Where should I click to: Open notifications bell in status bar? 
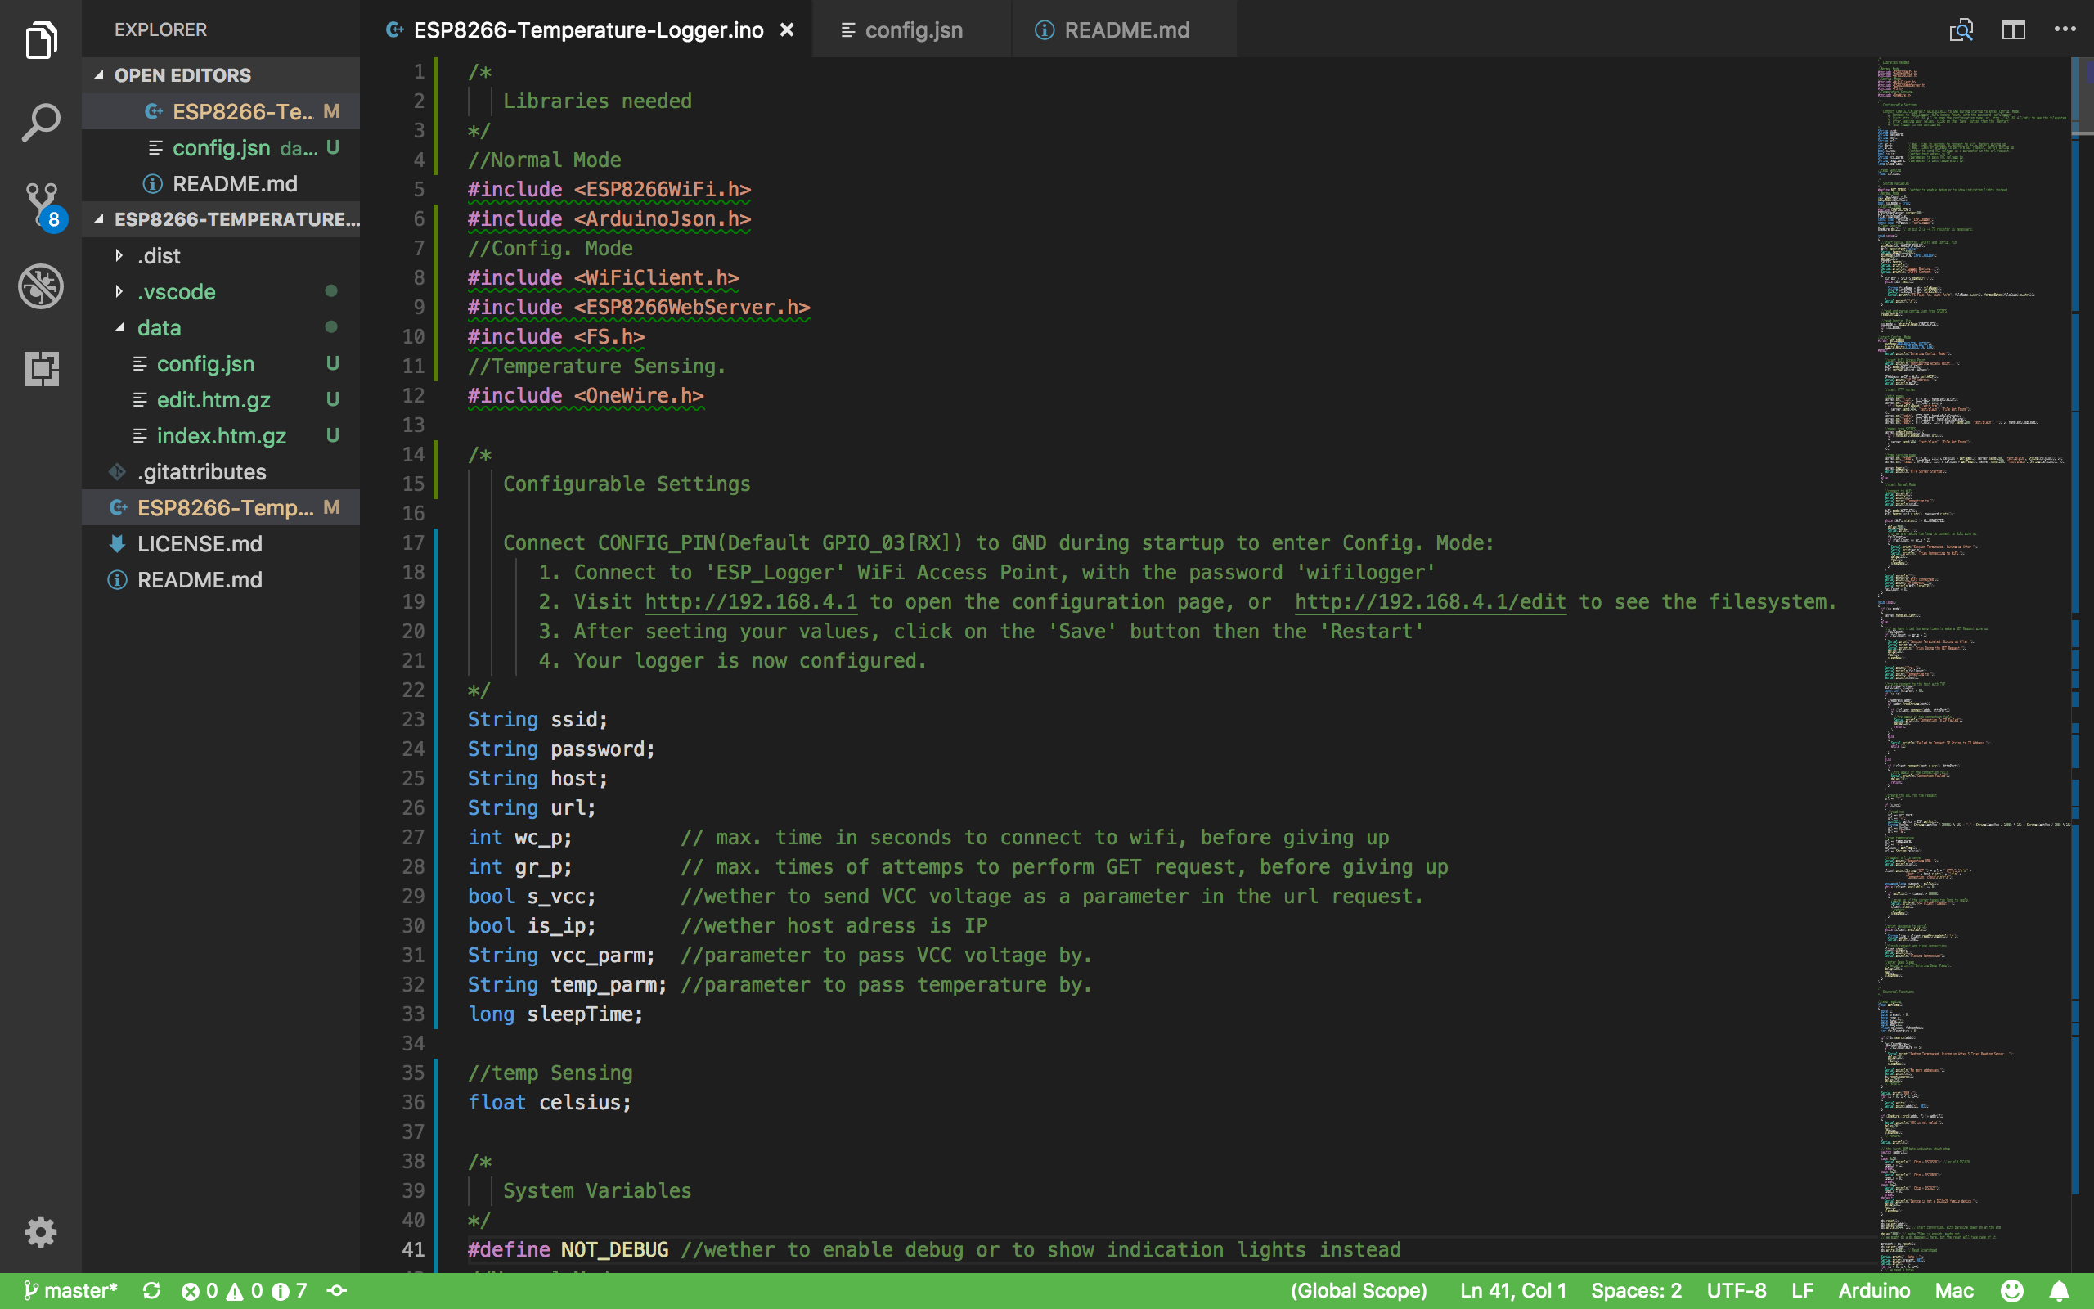click(2060, 1291)
